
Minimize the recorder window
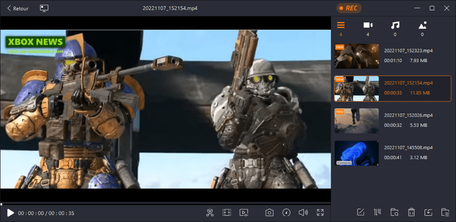pos(418,8)
